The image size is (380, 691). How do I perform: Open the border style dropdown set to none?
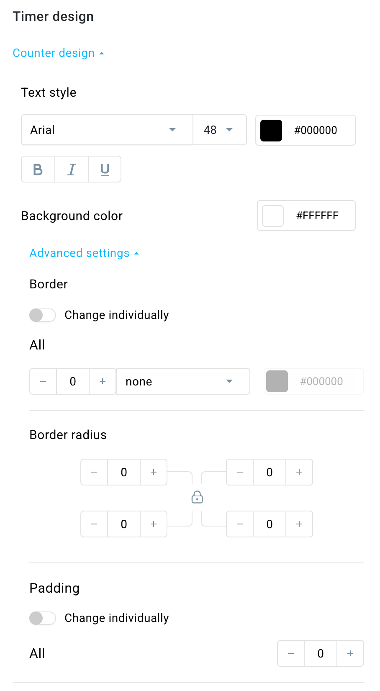[x=183, y=381]
